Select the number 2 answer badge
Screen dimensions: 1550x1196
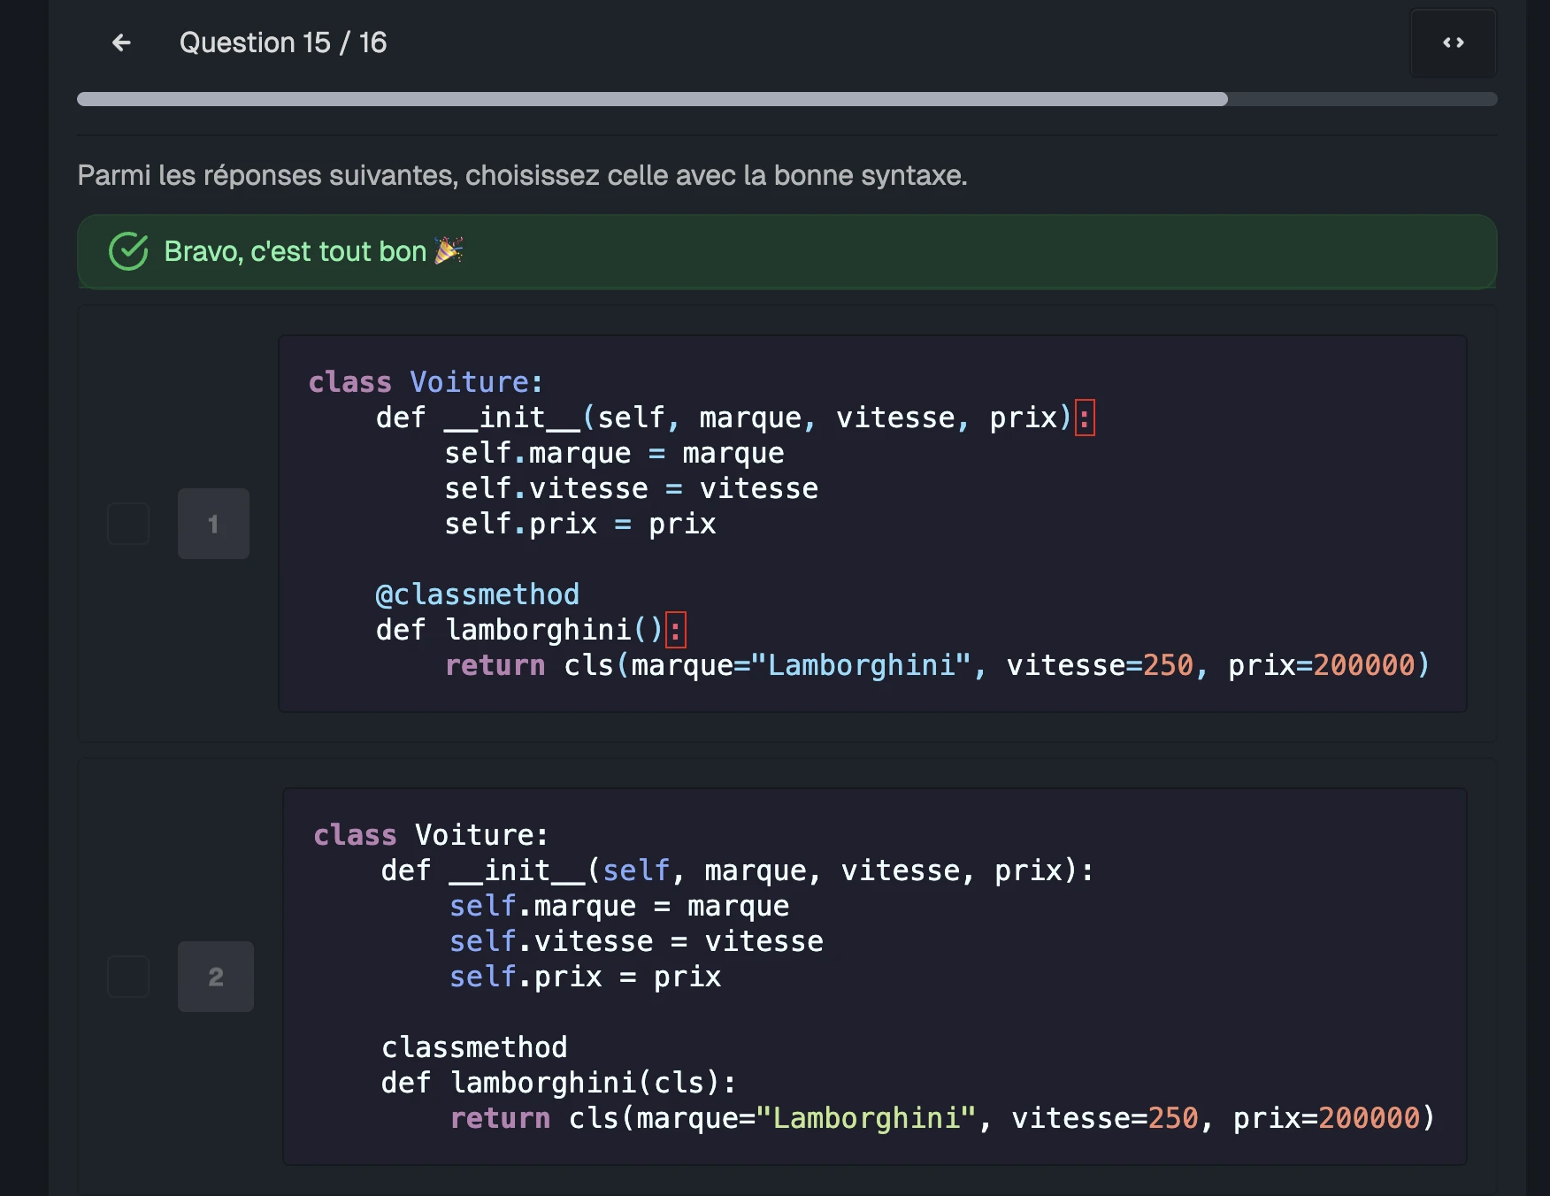pyautogui.click(x=215, y=977)
